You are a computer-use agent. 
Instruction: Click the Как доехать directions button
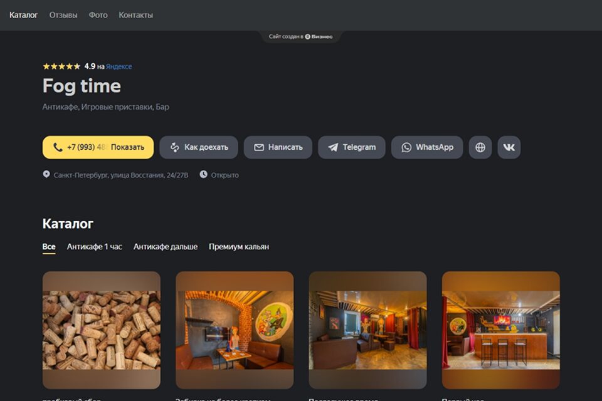click(199, 147)
